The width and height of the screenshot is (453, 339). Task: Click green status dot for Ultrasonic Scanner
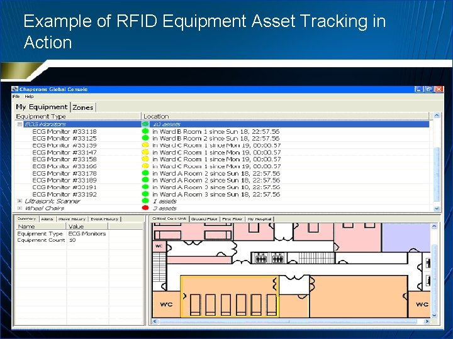[x=145, y=200]
